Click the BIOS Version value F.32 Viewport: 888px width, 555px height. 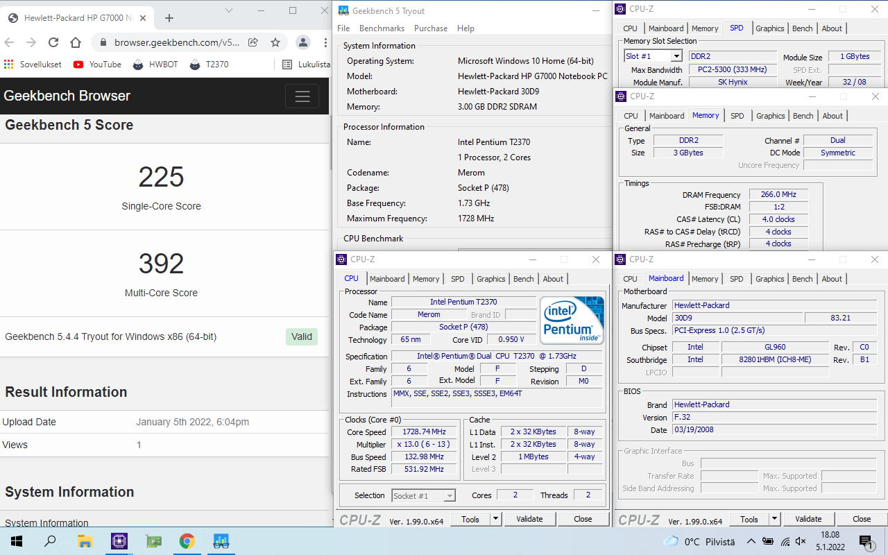coord(775,418)
